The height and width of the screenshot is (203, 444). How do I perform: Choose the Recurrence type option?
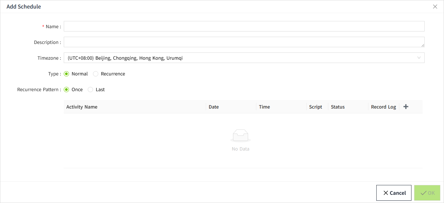[x=96, y=74]
